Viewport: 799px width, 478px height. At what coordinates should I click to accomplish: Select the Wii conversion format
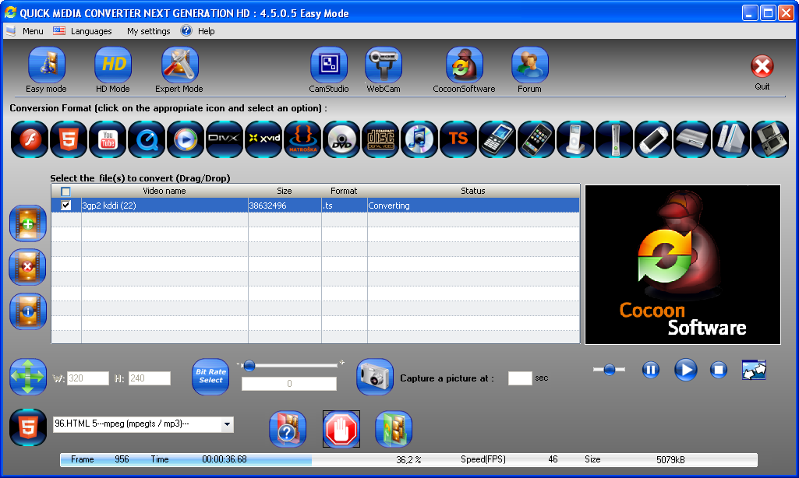730,139
